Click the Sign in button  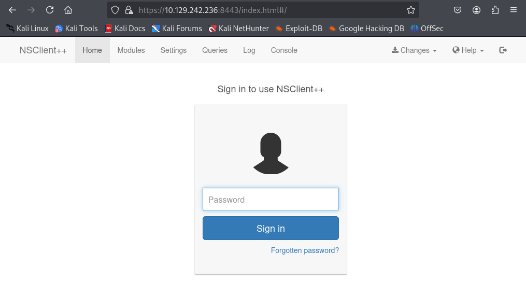pos(271,228)
